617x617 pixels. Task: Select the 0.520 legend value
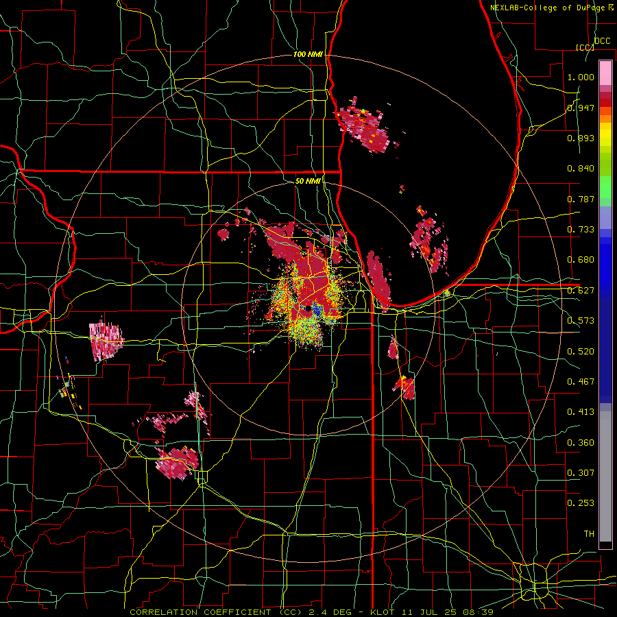point(581,351)
